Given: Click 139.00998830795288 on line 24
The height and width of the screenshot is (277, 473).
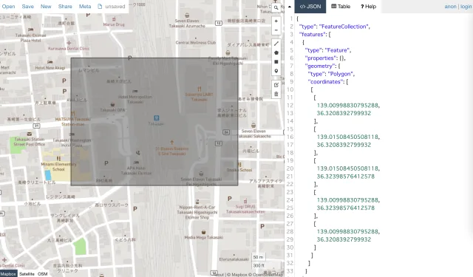Looking at the screenshot, I should (348, 200).
